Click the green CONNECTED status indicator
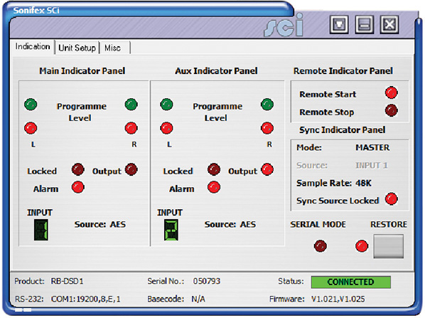425x318 pixels. coord(351,282)
